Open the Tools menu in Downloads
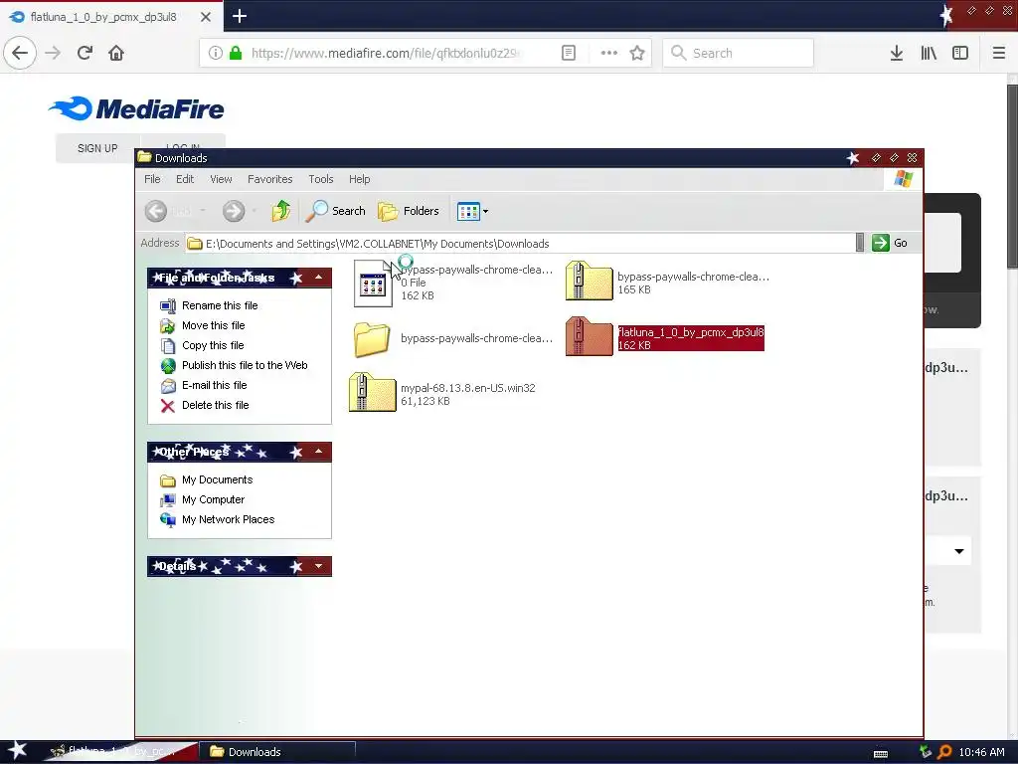 point(321,179)
